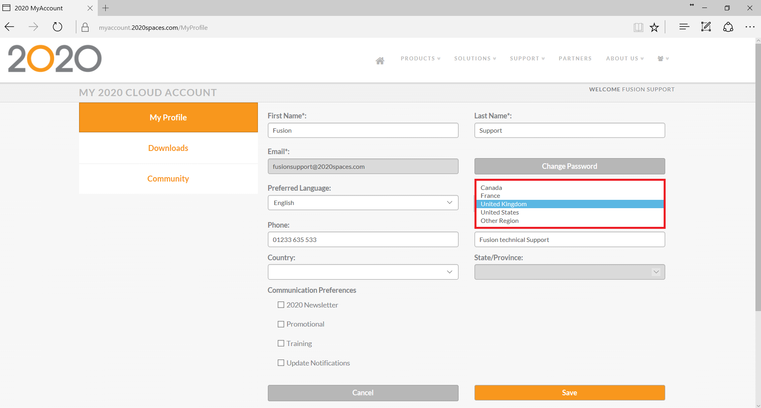Image resolution: width=761 pixels, height=408 pixels.
Task: Click the page vertical scrollbar
Action: 758,177
